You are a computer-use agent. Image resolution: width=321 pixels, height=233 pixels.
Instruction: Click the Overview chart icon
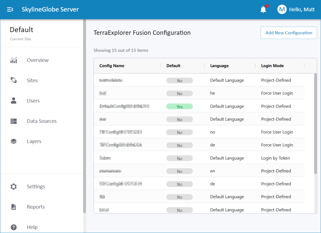pyautogui.click(x=13, y=60)
